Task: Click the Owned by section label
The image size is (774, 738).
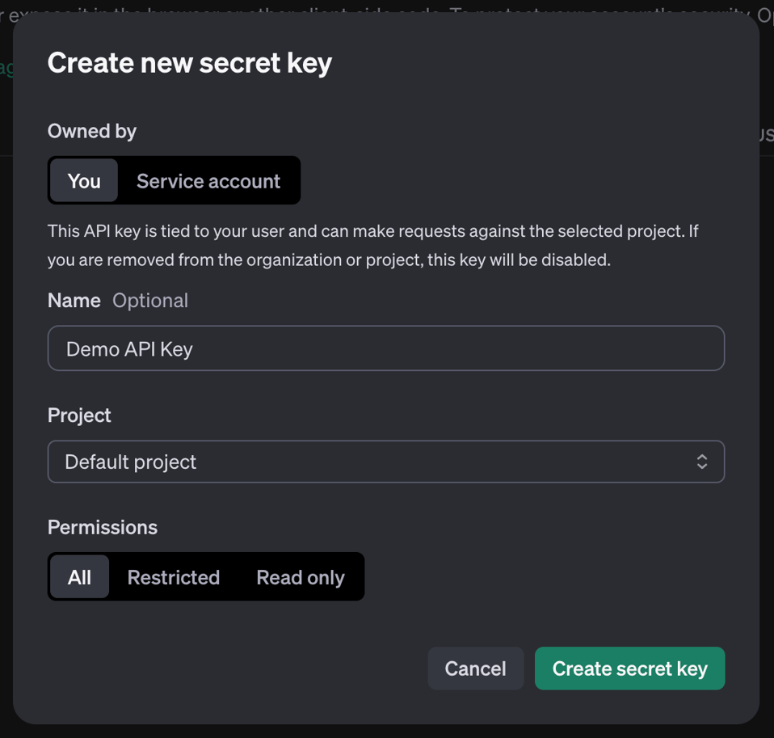Action: 91,131
